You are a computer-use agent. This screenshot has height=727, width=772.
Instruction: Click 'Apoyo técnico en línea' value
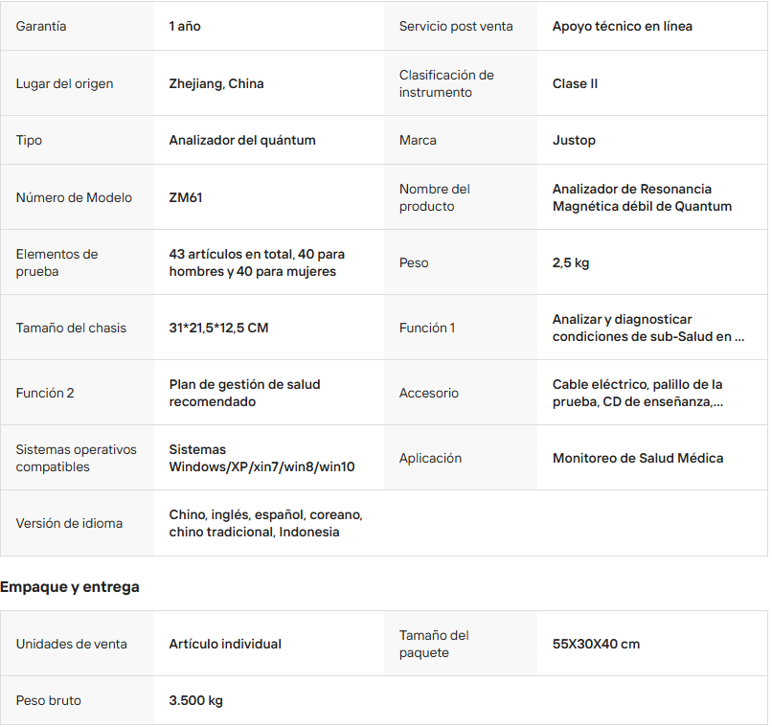click(x=622, y=27)
